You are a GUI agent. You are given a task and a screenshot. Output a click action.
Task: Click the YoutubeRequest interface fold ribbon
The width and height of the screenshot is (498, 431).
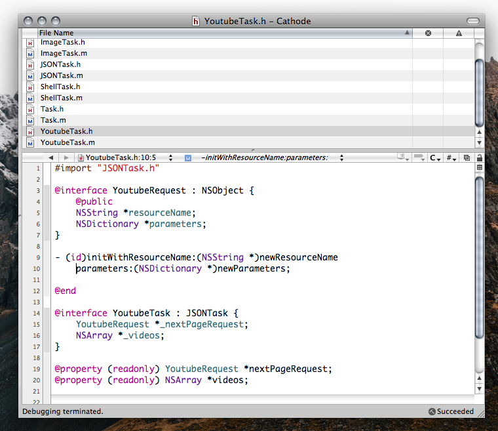coord(47,213)
